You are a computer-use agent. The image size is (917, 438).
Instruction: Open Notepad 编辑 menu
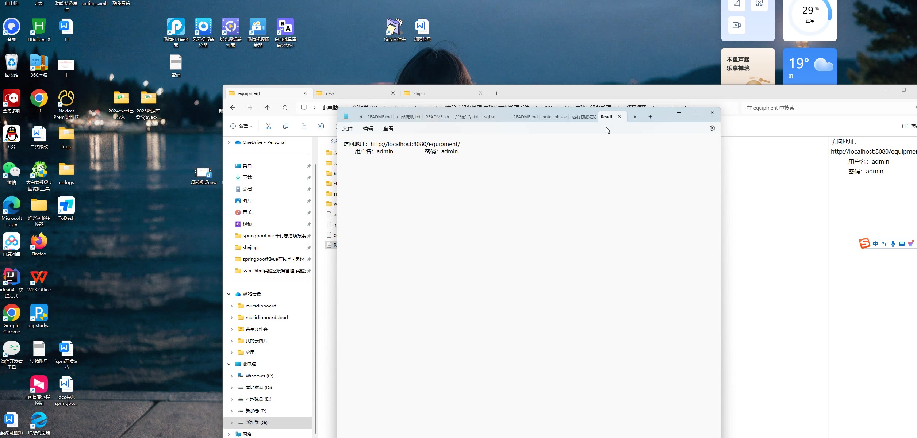[x=368, y=128]
